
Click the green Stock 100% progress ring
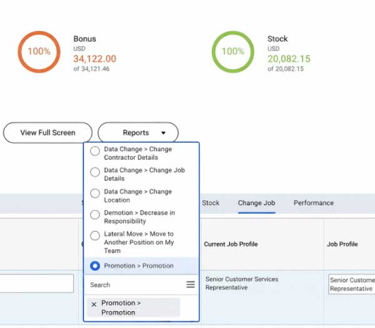pos(232,52)
